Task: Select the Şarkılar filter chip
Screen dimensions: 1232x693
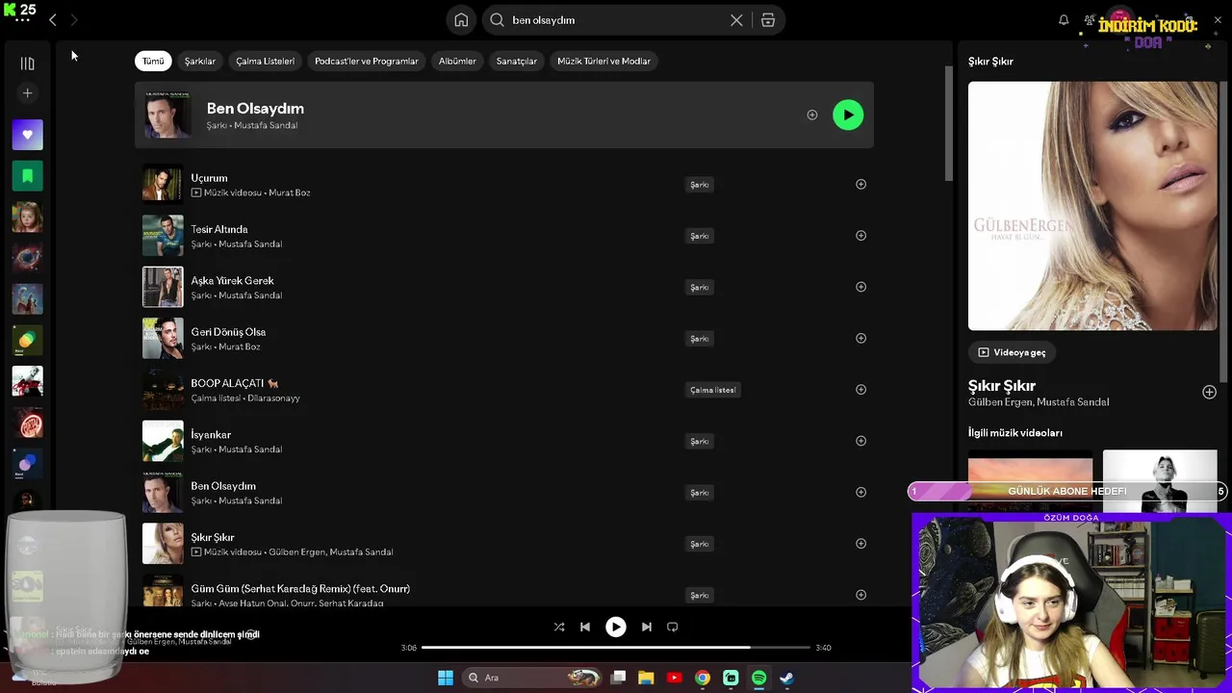Action: (x=200, y=61)
